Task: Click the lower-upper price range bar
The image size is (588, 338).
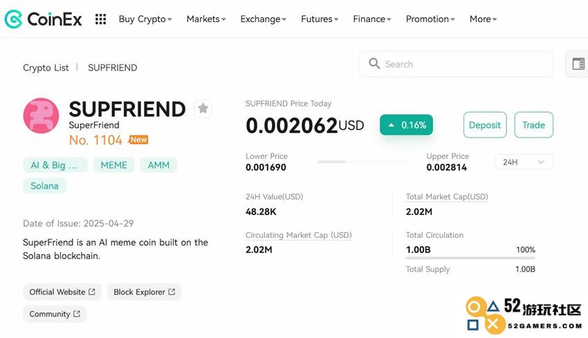Action: (x=362, y=162)
